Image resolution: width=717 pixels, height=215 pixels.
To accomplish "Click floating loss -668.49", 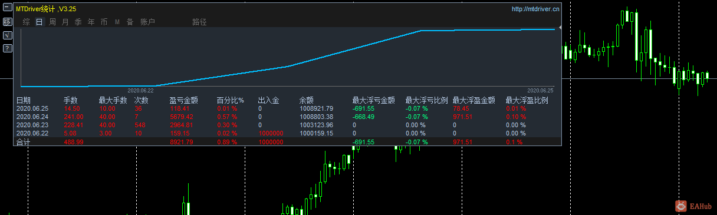I will click(364, 117).
